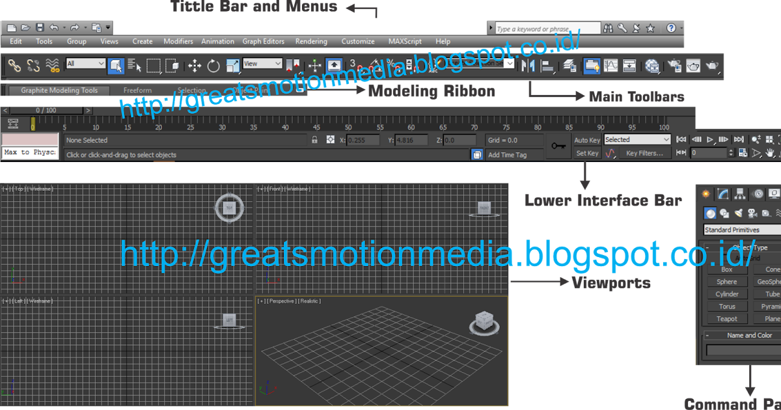The height and width of the screenshot is (410, 781).
Task: Create a Teapot primitive
Action: 726,318
